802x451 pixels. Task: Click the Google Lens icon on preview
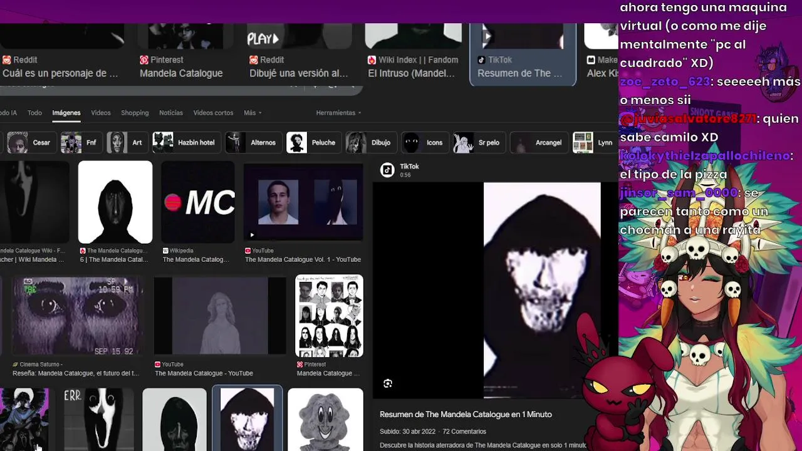coord(388,383)
